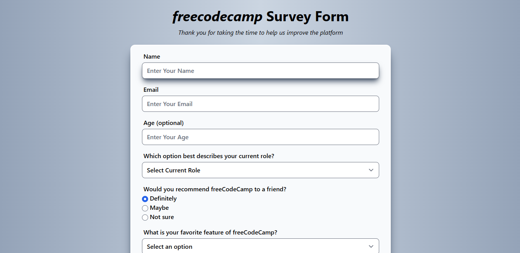Click the Definitely option label text
Screen dimensions: 520x253
(163, 198)
